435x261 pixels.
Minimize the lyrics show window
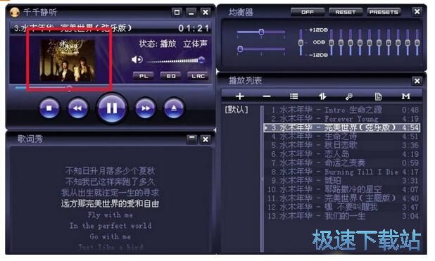pos(191,139)
